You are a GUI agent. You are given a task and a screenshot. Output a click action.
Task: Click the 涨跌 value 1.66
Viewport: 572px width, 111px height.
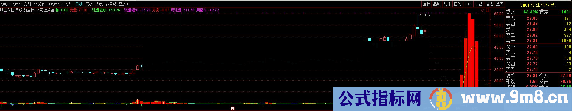(x=533, y=81)
